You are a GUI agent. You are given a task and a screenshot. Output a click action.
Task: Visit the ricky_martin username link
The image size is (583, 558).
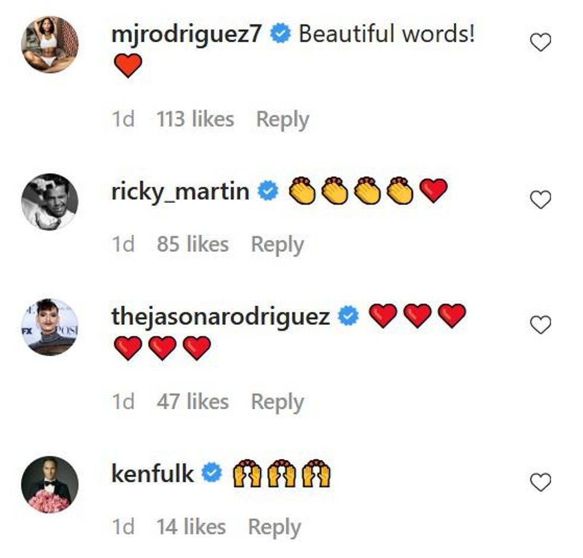[180, 192]
